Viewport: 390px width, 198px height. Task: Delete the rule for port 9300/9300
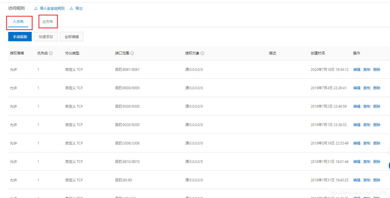coord(377,106)
